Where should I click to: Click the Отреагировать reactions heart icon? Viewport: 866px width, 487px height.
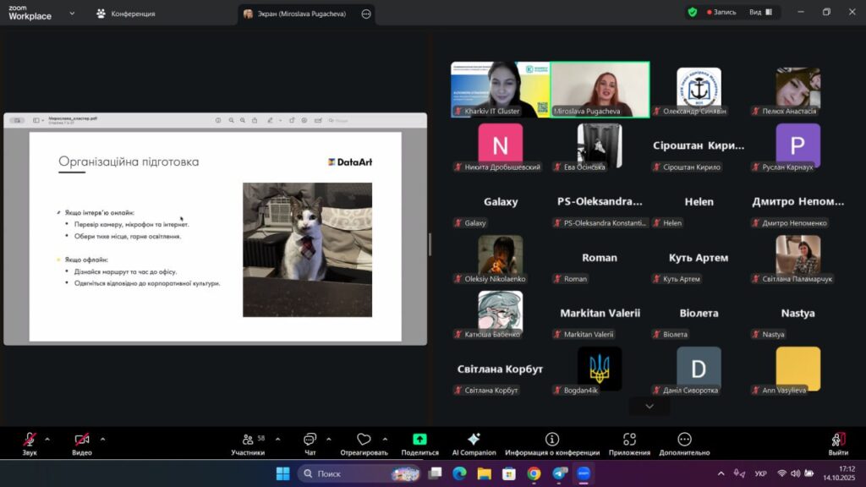tap(364, 440)
